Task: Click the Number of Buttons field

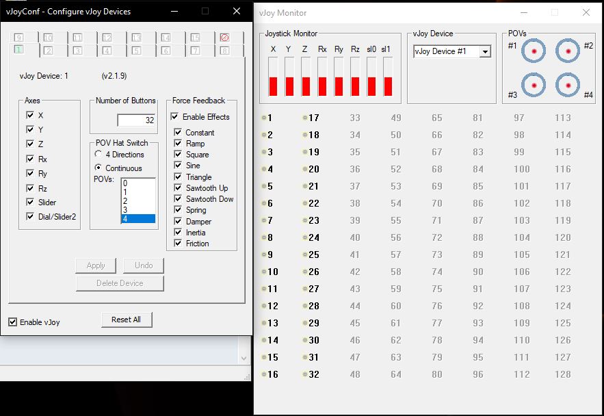Action: [136, 120]
